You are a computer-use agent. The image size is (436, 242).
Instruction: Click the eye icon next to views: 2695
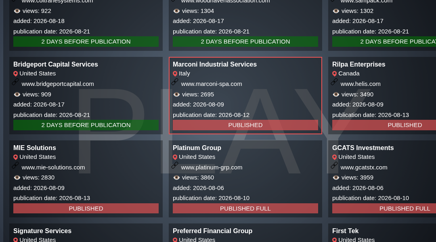[176, 94]
